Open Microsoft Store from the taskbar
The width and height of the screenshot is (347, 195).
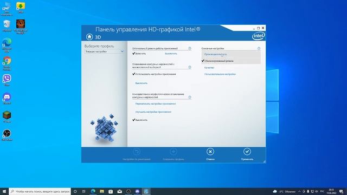tap(111, 191)
